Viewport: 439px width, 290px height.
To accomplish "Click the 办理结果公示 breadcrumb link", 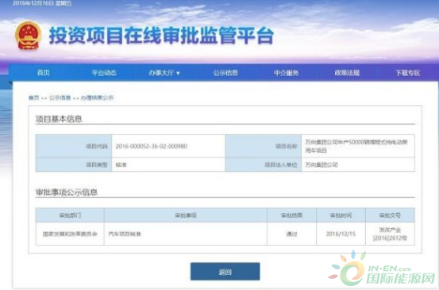I will (x=97, y=97).
